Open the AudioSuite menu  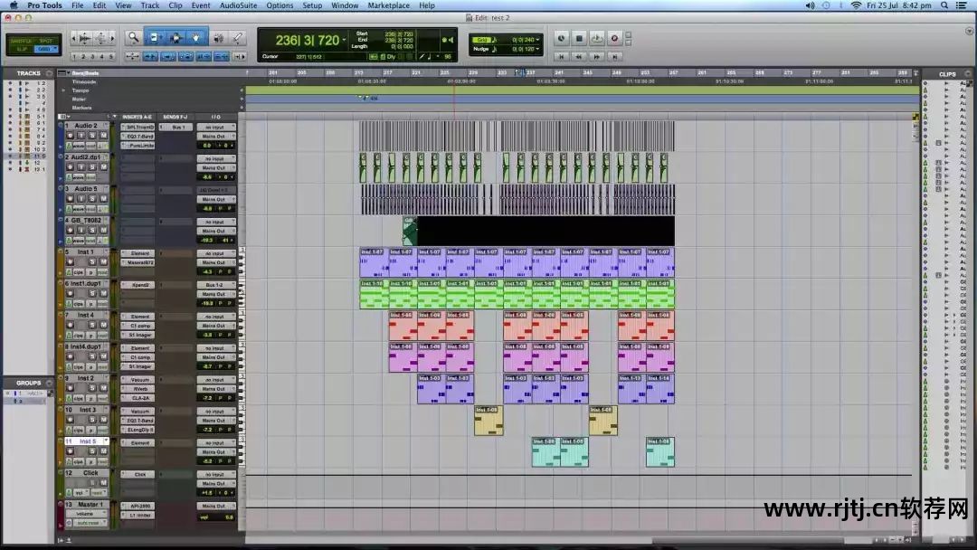tap(237, 5)
